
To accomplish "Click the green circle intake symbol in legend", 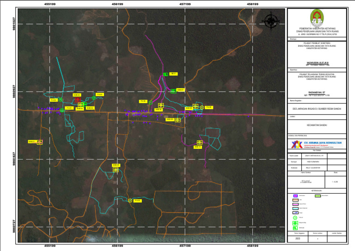I will click(x=295, y=217).
